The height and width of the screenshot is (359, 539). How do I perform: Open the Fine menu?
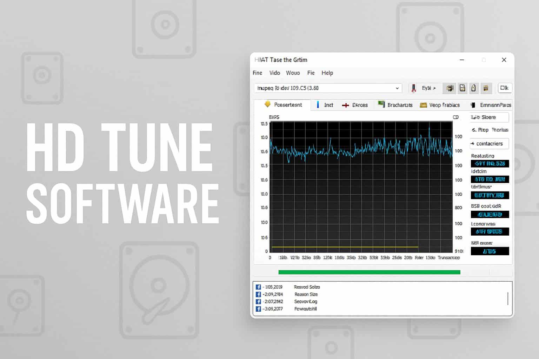click(x=257, y=73)
